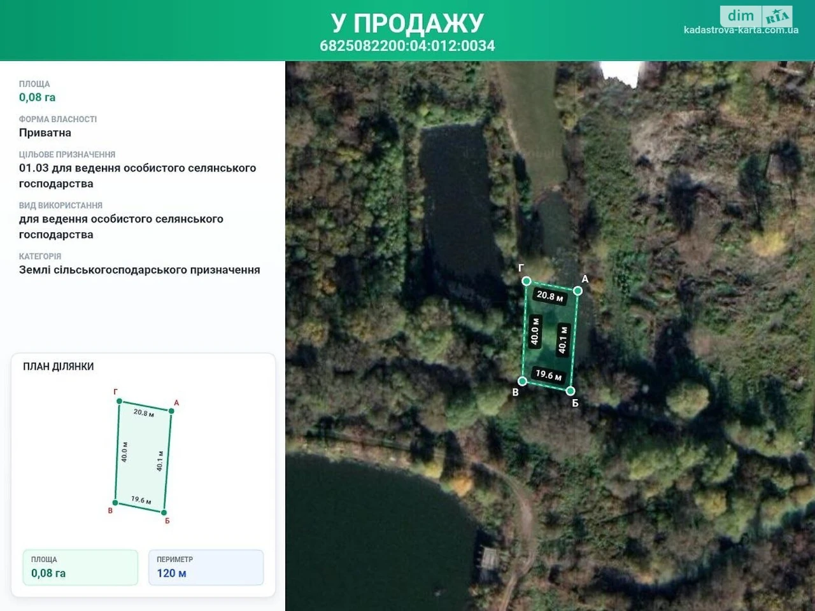
Task: Open the kadastrova-karta.com.ua link
Action: coord(741,30)
